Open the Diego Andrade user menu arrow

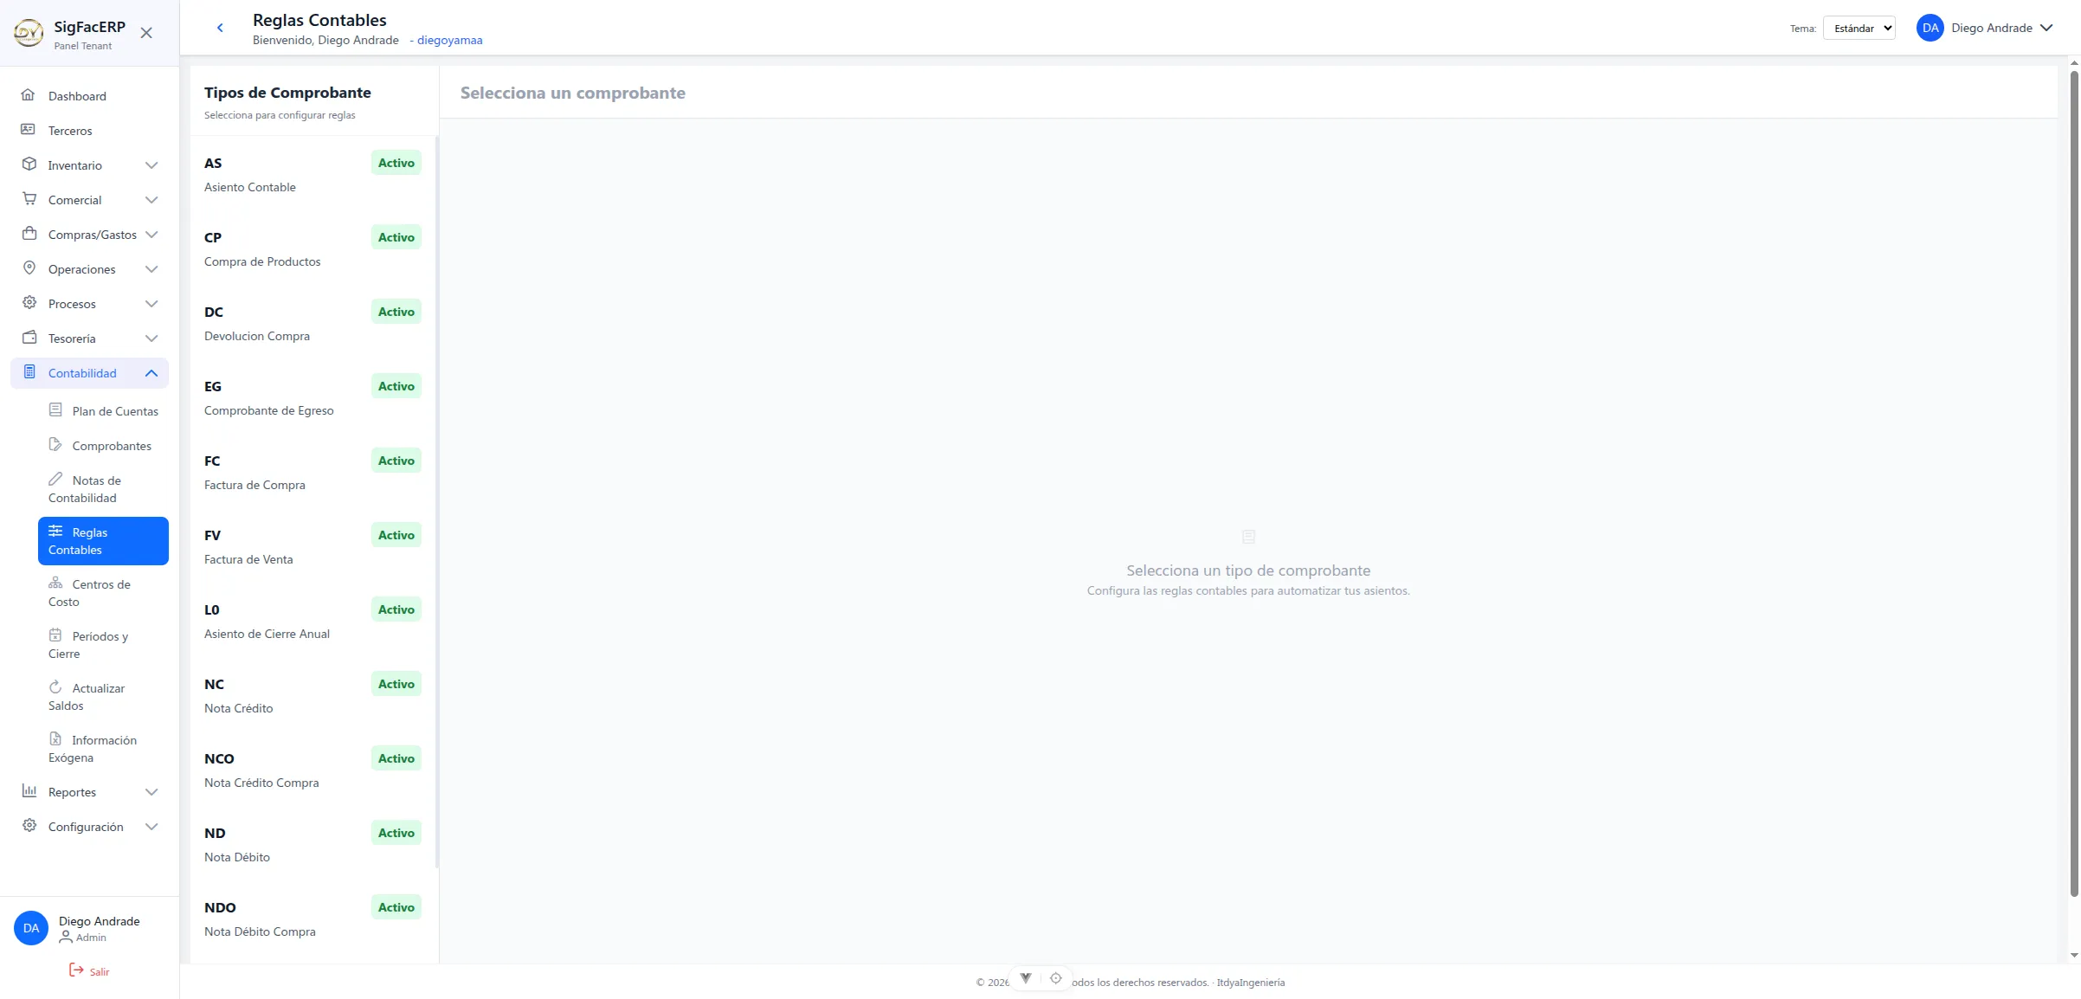pyautogui.click(x=2046, y=28)
